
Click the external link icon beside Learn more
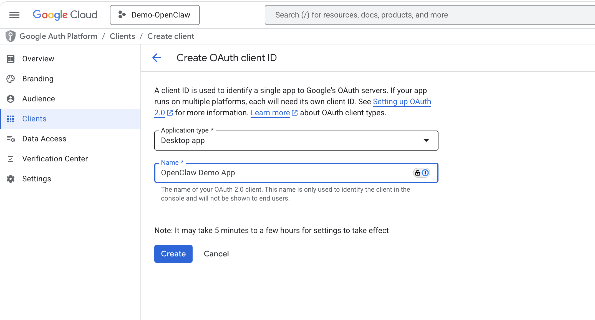(x=295, y=112)
